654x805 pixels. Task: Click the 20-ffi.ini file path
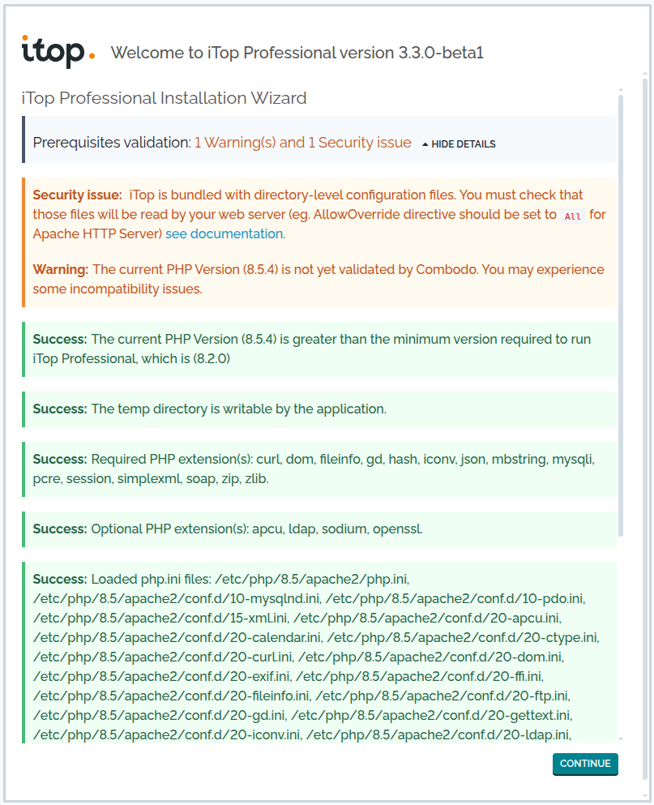[x=419, y=677]
